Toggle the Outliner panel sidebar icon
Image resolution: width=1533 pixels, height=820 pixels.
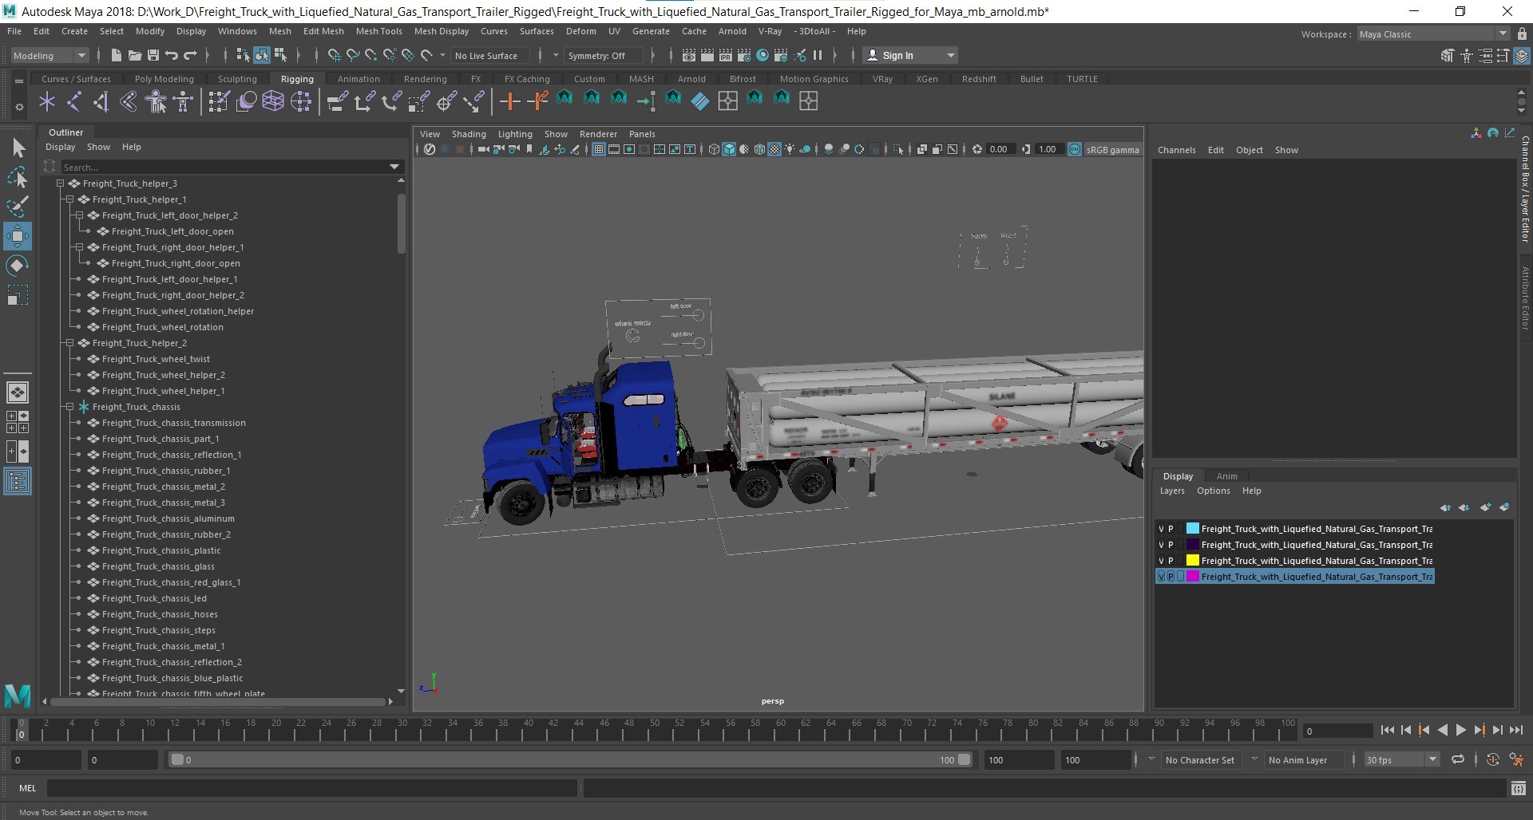tap(18, 481)
